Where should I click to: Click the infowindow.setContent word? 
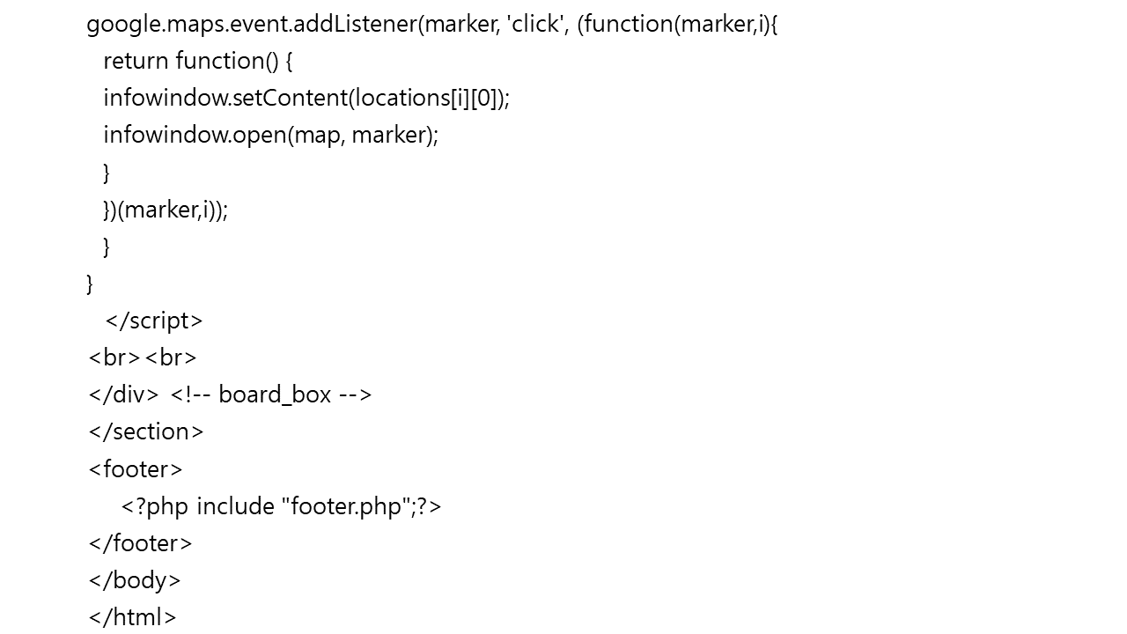click(225, 99)
